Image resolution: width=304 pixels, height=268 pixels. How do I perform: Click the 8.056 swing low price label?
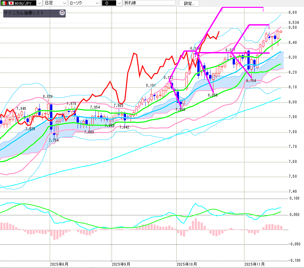(213, 95)
